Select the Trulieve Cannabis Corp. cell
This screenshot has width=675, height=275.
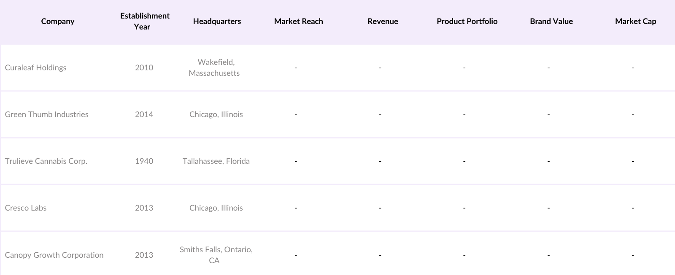[46, 161]
